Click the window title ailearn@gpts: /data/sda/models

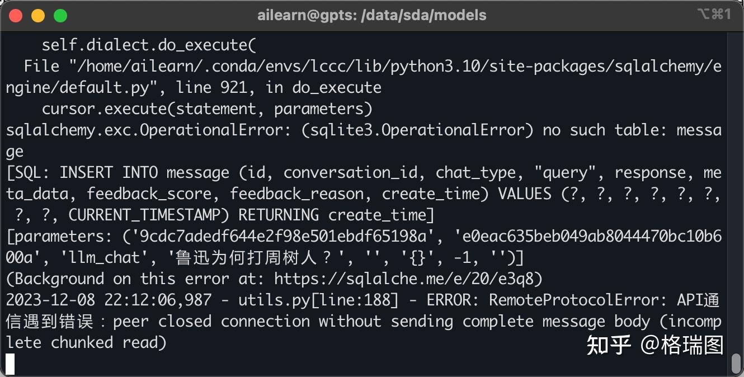pyautogui.click(x=371, y=16)
